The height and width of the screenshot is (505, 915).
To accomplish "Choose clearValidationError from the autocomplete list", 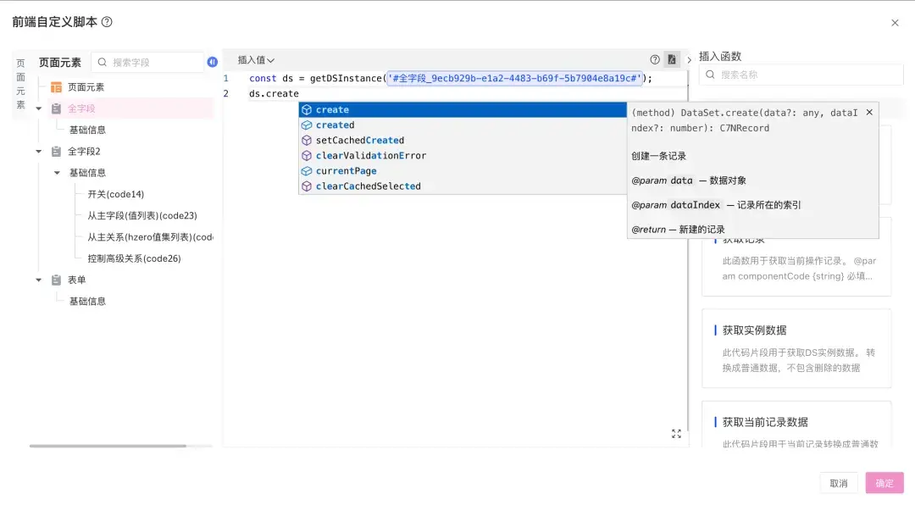I will [x=370, y=155].
